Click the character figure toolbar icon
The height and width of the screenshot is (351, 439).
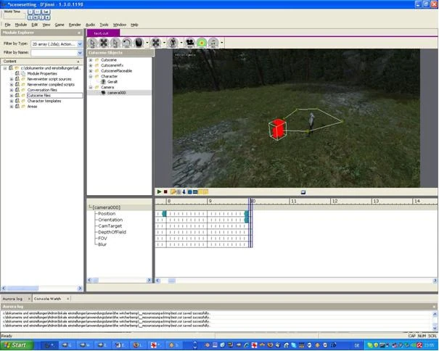[x=173, y=43]
